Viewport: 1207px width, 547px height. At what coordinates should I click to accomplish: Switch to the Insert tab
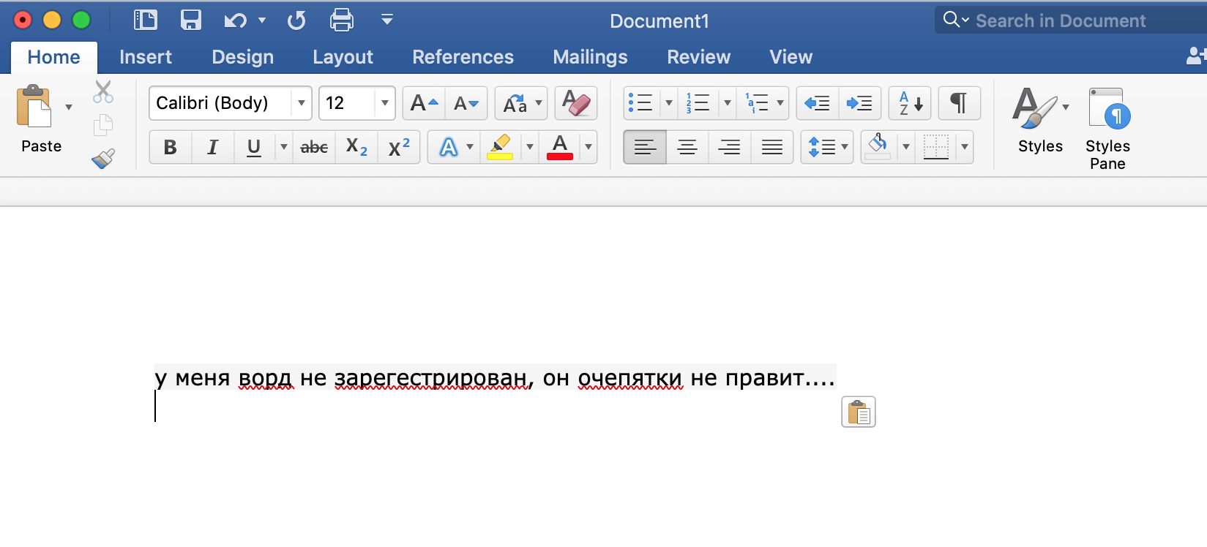pos(146,57)
